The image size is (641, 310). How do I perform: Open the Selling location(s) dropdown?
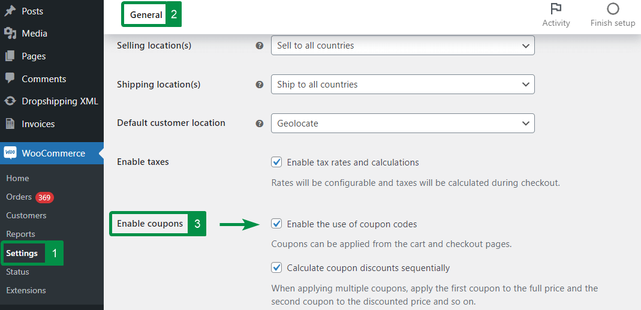click(402, 46)
